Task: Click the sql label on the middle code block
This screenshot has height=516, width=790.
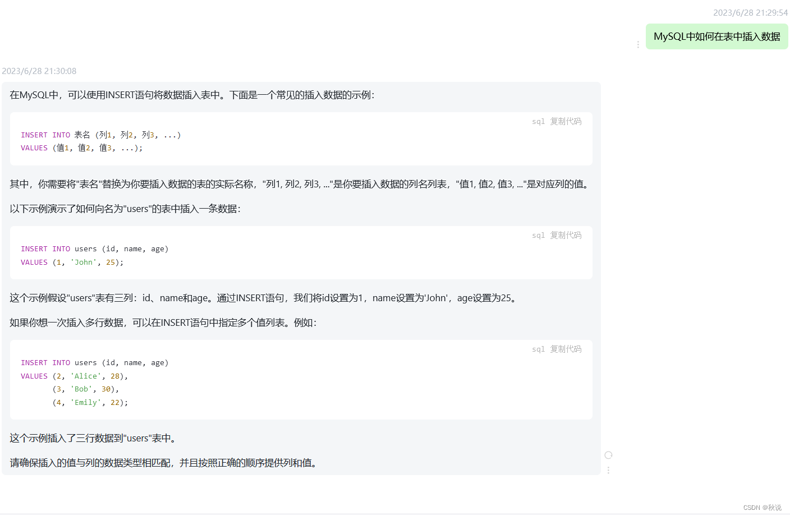Action: point(538,235)
